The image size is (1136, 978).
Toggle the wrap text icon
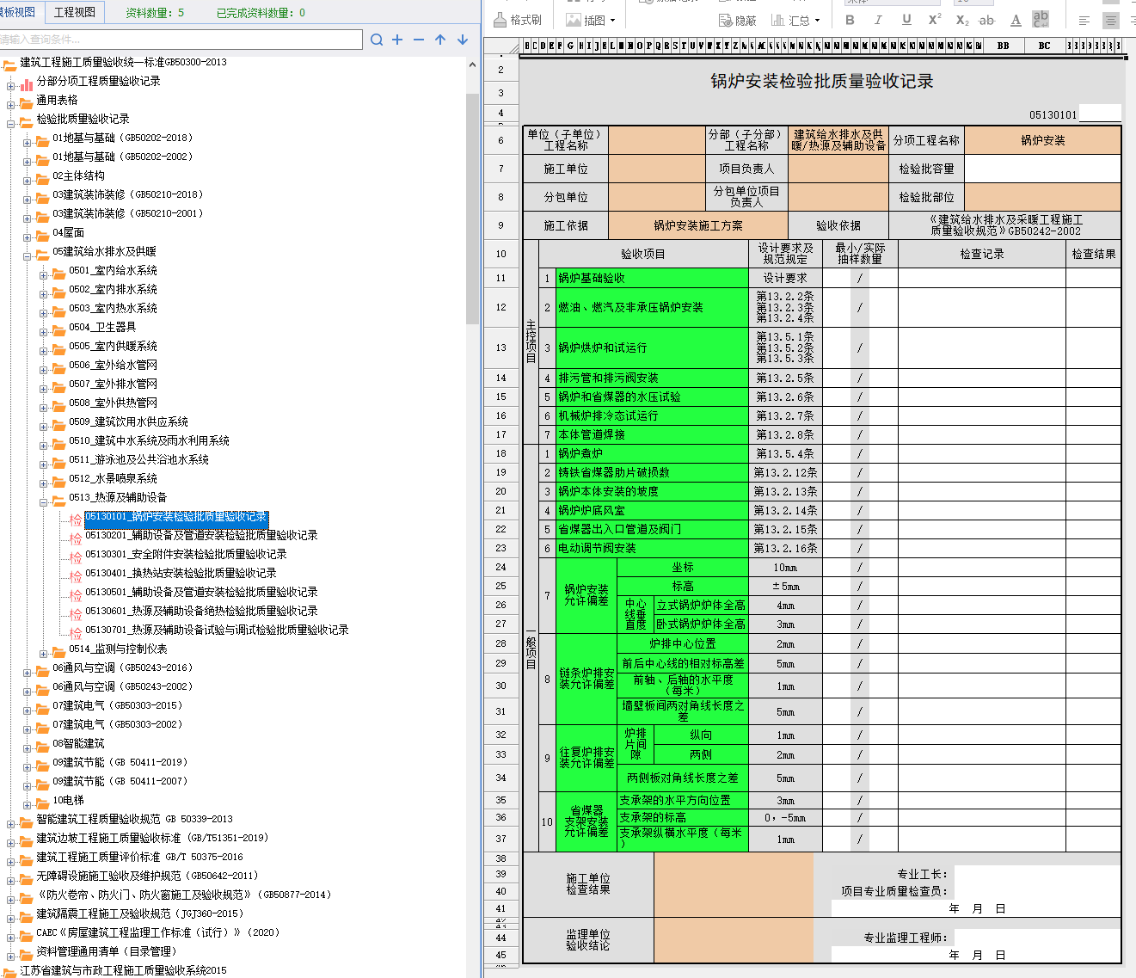pos(1041,19)
